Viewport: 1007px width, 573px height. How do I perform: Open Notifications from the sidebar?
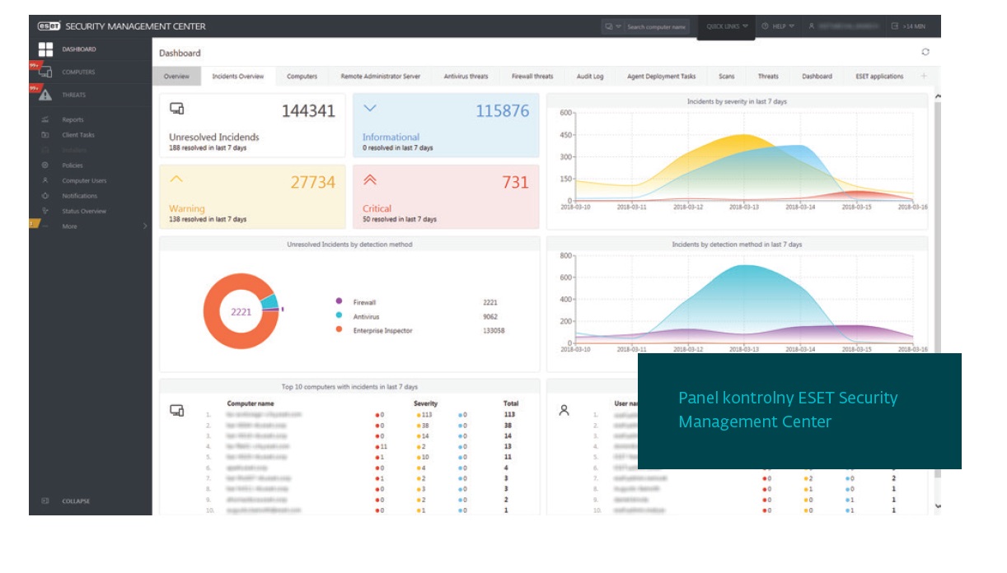(79, 196)
